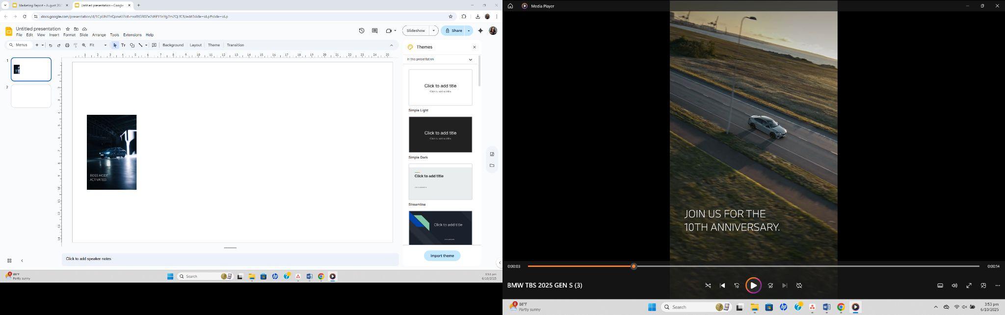Open the Google Slides home icon

(8, 31)
